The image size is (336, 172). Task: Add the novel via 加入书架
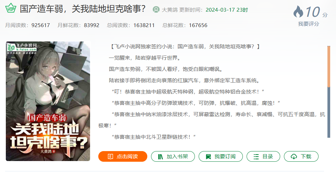point(173,156)
